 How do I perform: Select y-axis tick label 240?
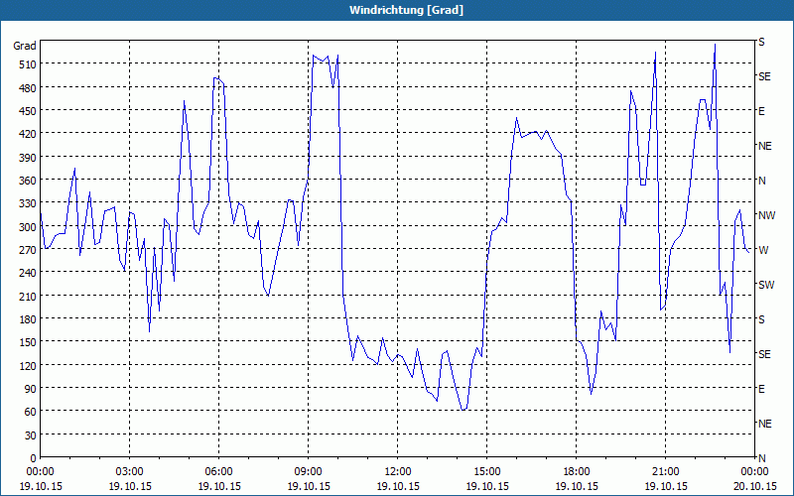pyautogui.click(x=28, y=273)
